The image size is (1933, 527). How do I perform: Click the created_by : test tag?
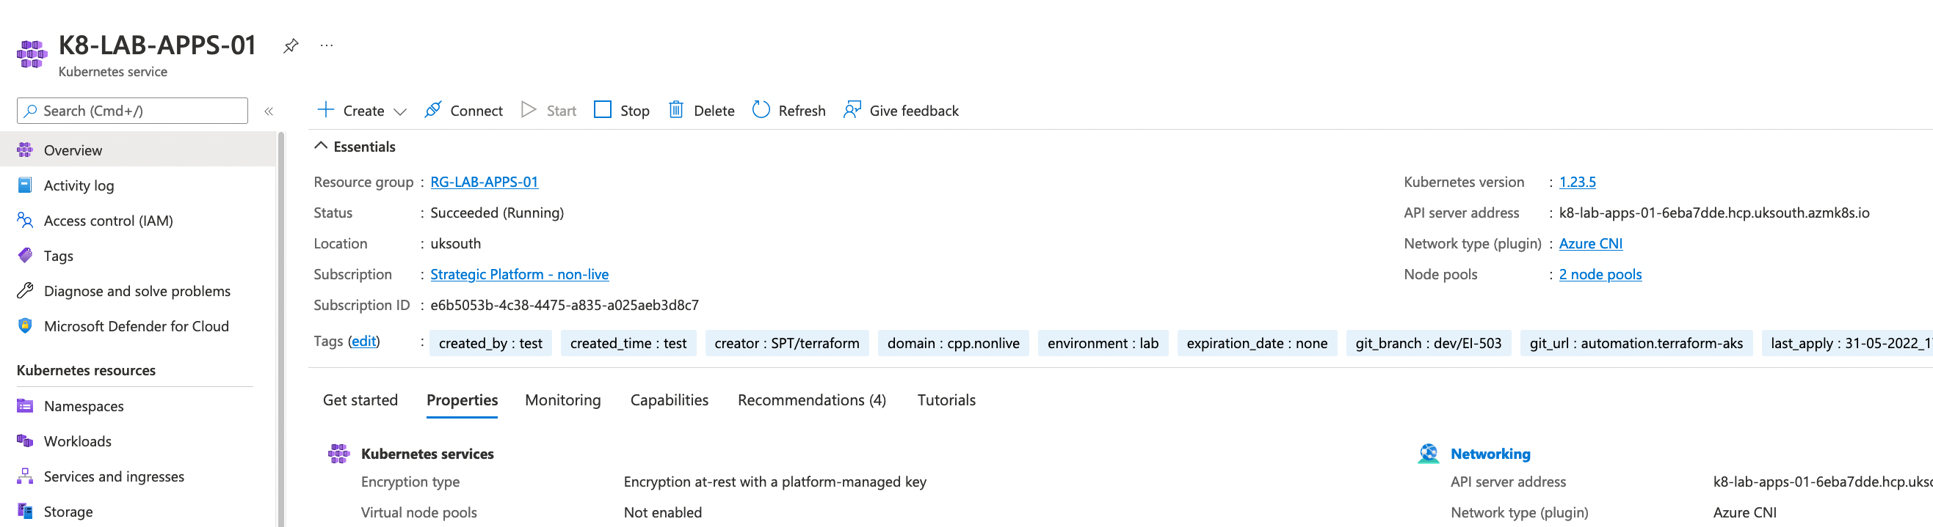coord(490,343)
